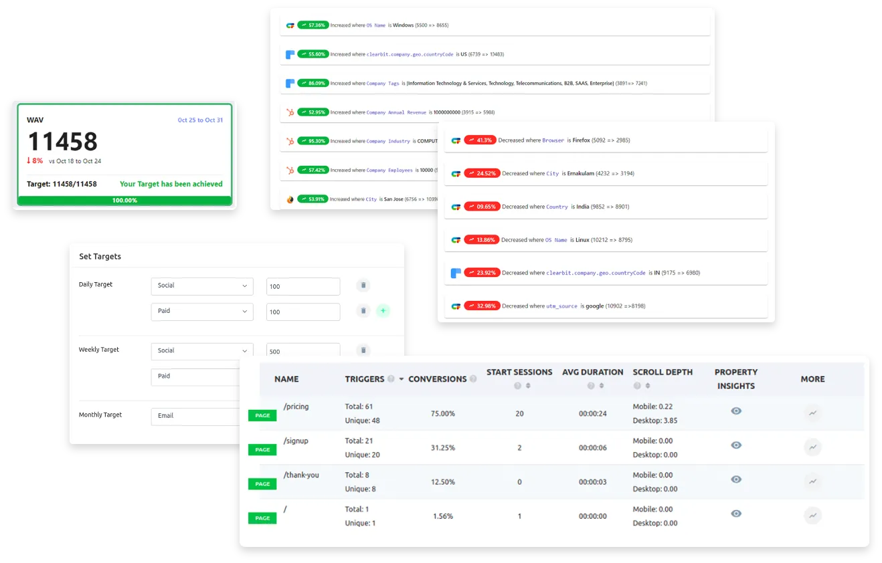Sort by the SCROLL DEPTH sort arrows
882x563 pixels.
[648, 386]
